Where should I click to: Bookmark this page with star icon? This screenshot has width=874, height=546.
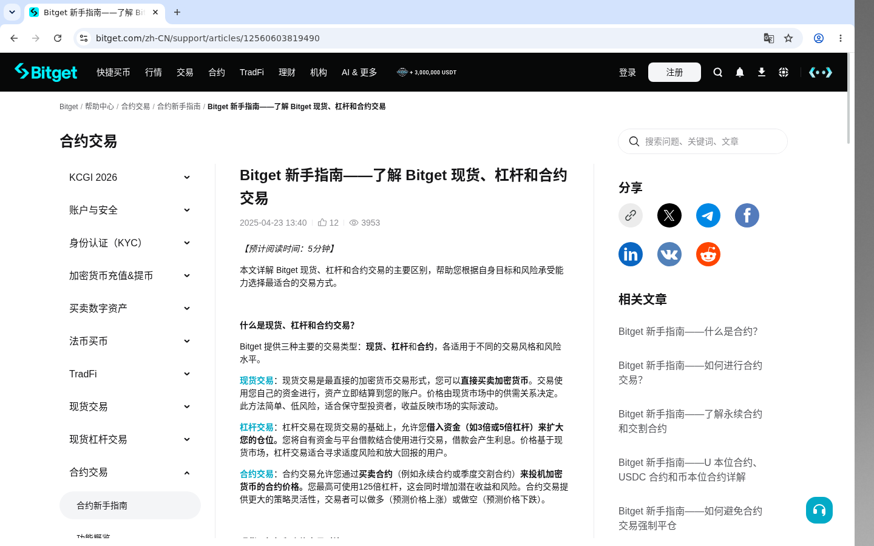[x=788, y=38]
